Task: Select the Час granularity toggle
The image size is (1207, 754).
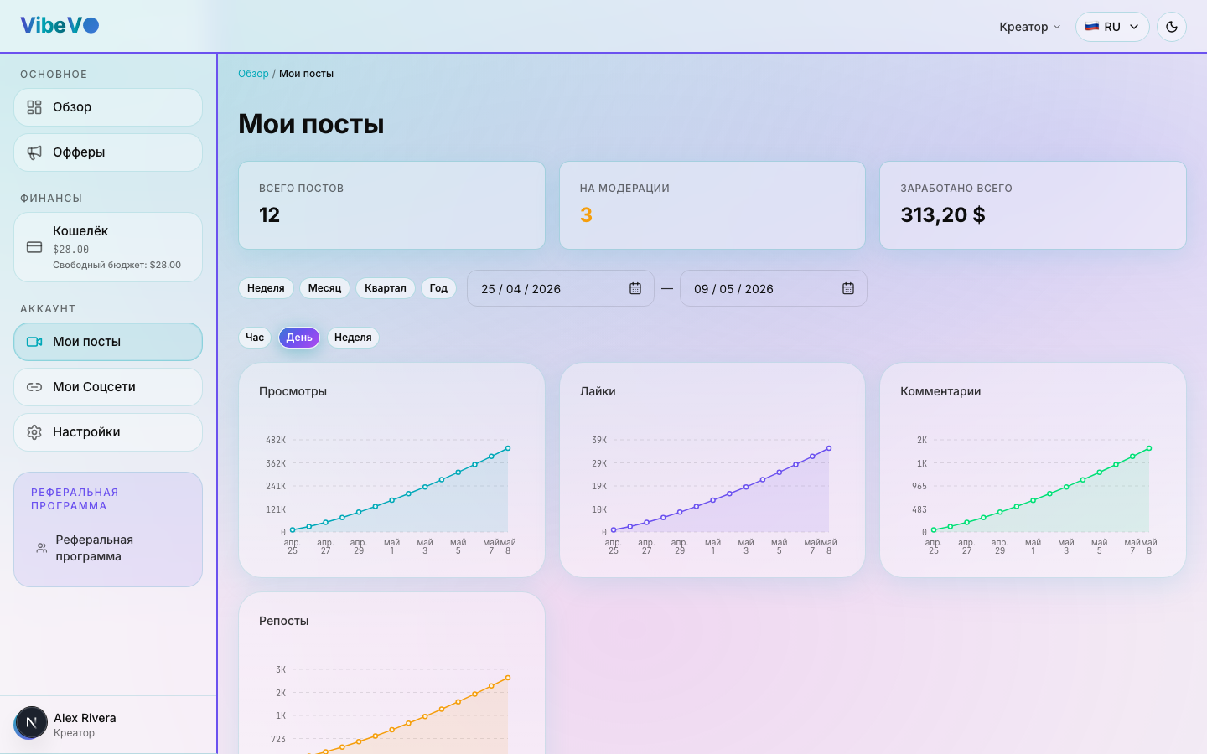Action: click(x=255, y=338)
